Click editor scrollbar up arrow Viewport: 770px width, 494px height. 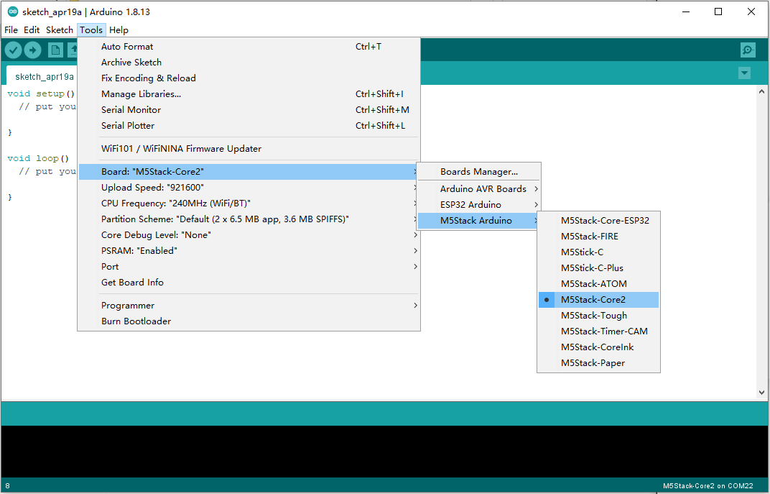tap(761, 91)
